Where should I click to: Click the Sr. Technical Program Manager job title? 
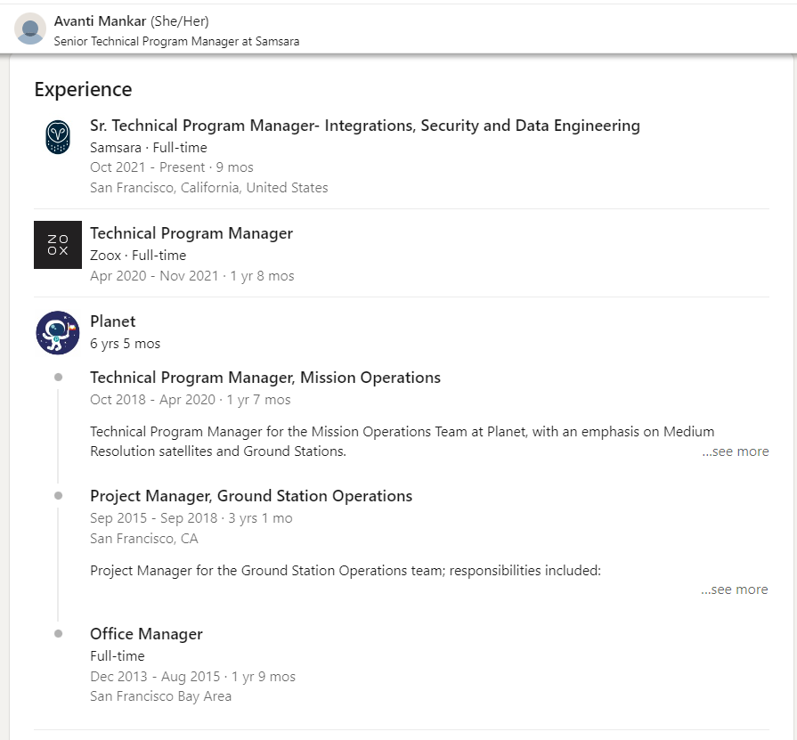click(364, 126)
